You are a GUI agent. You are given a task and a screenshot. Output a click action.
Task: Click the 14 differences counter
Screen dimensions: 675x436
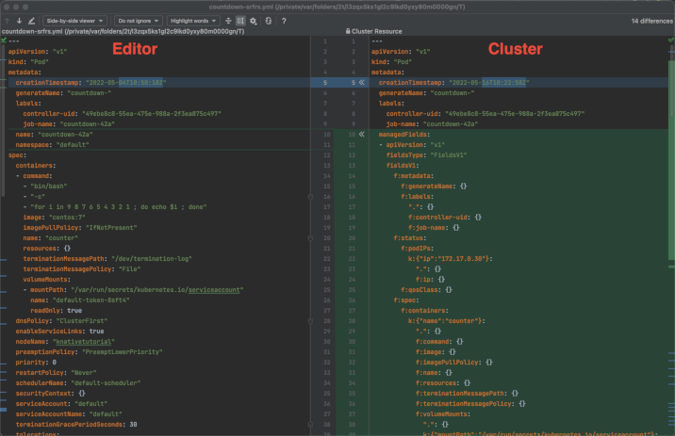(x=651, y=21)
